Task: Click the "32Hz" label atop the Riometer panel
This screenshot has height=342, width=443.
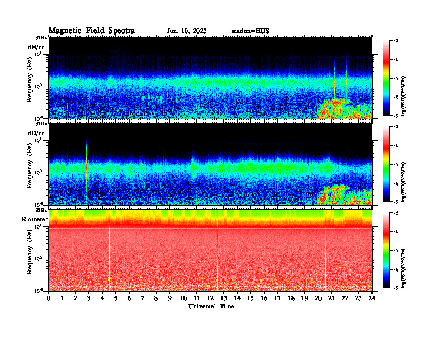Action: point(41,210)
